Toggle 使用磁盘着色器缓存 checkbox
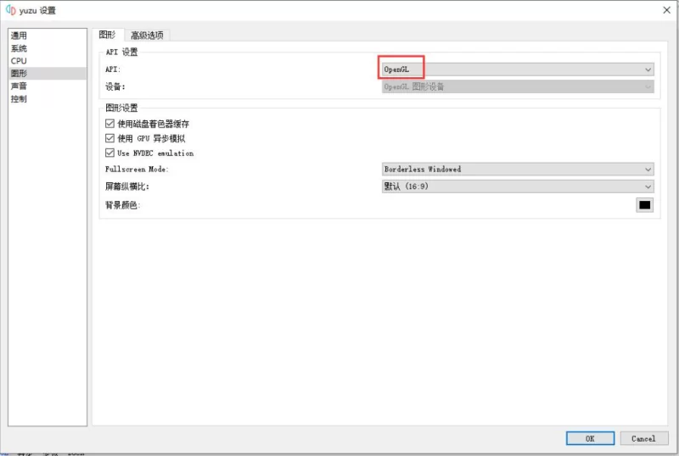 tap(110, 124)
